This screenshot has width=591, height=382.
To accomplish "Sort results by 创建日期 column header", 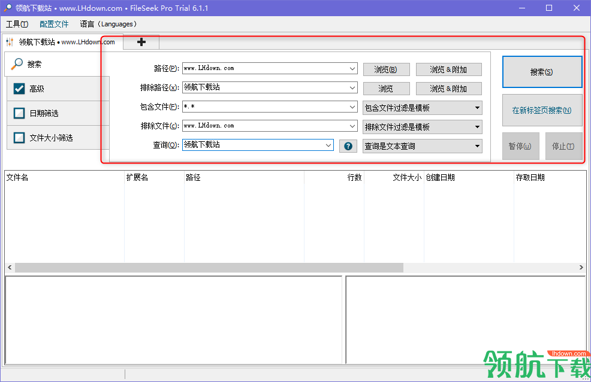I will pos(469,177).
